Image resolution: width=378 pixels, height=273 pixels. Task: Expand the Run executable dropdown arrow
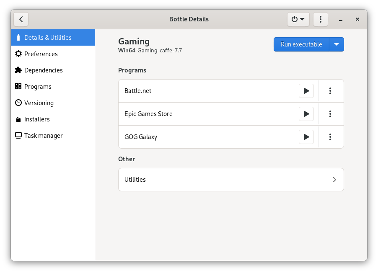click(337, 44)
